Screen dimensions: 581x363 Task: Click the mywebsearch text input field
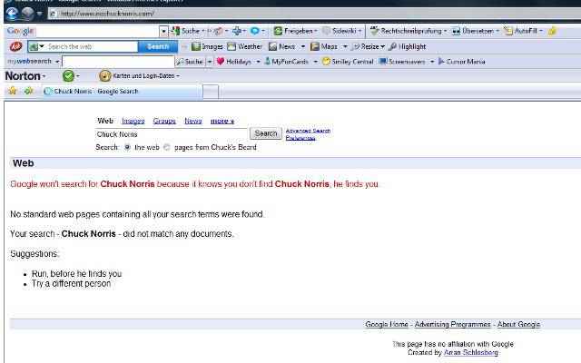click(118, 62)
